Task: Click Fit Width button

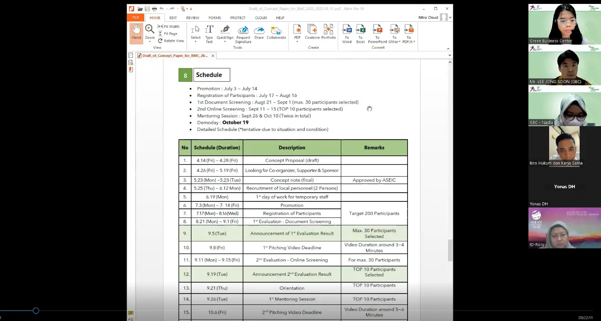Action: coord(169,27)
